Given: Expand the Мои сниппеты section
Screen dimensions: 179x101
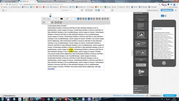Looking at the screenshot, I should [x=141, y=90].
